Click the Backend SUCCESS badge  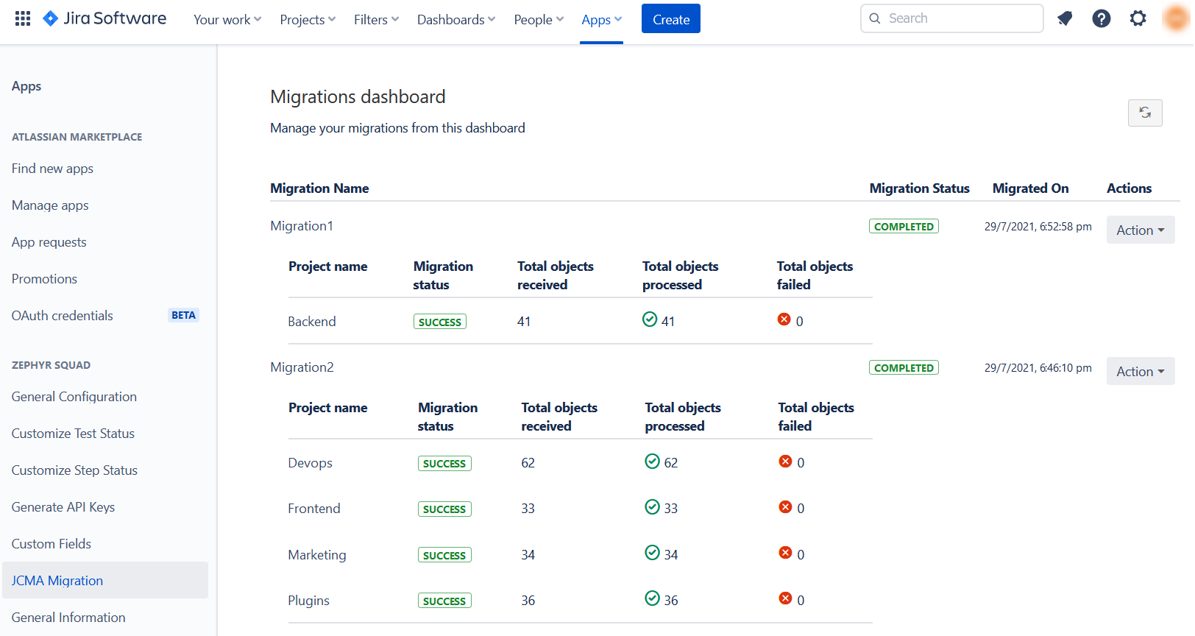click(x=440, y=322)
